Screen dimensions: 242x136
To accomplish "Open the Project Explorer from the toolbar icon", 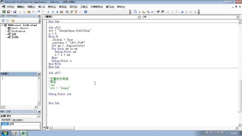I will (67, 12).
